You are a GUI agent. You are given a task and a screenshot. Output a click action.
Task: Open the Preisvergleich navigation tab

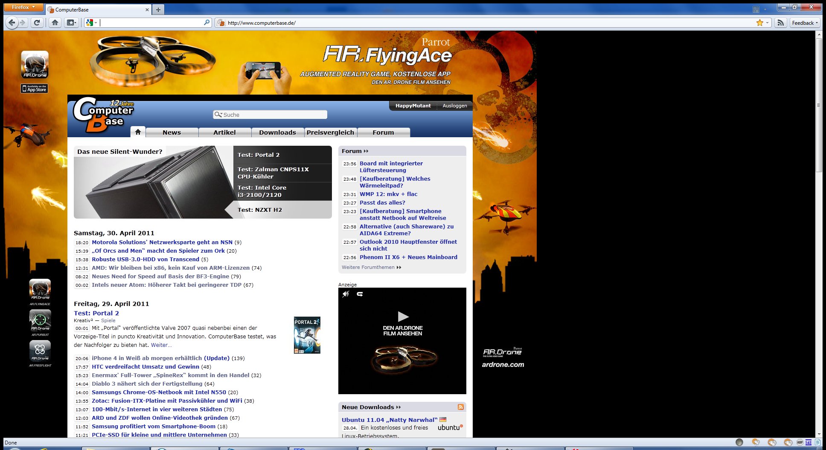coord(331,133)
